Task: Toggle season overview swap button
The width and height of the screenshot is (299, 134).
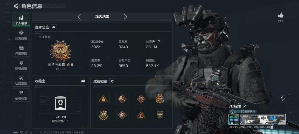Action: tap(54, 27)
